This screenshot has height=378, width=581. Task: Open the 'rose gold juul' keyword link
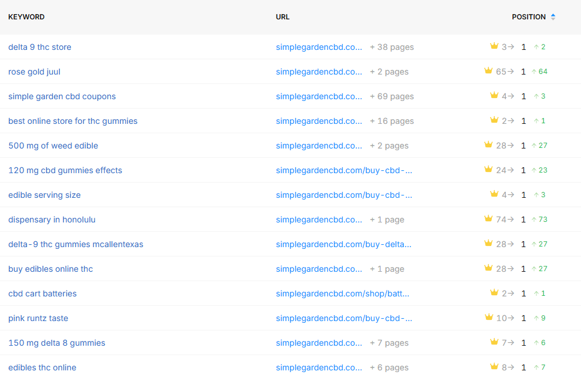[x=34, y=72]
